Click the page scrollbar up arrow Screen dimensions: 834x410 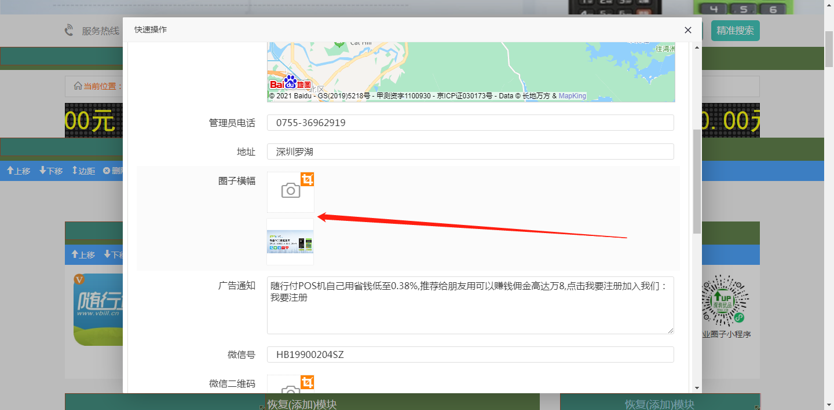829,5
